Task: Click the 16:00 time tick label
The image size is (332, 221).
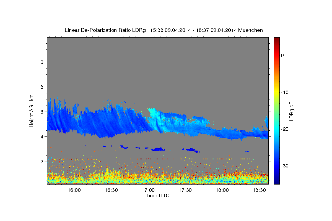Action: (74, 190)
